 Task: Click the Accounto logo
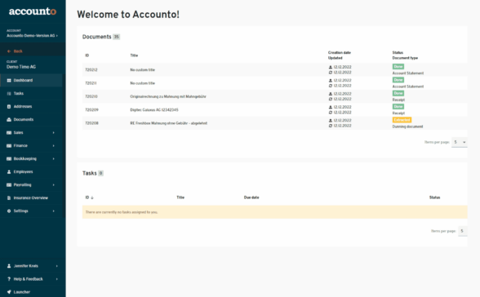pyautogui.click(x=33, y=11)
